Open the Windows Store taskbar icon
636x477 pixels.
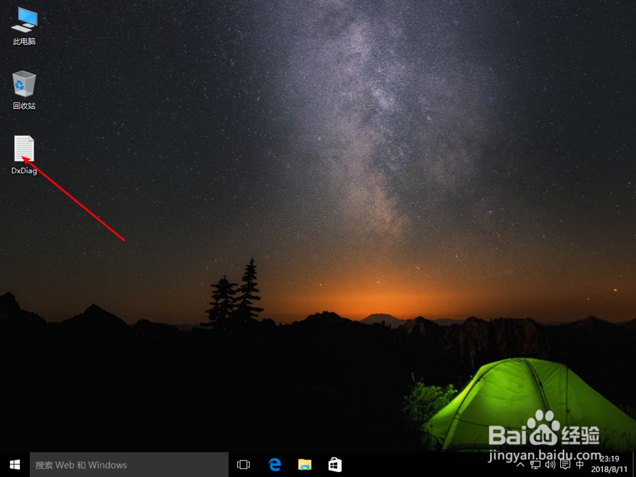coord(335,465)
